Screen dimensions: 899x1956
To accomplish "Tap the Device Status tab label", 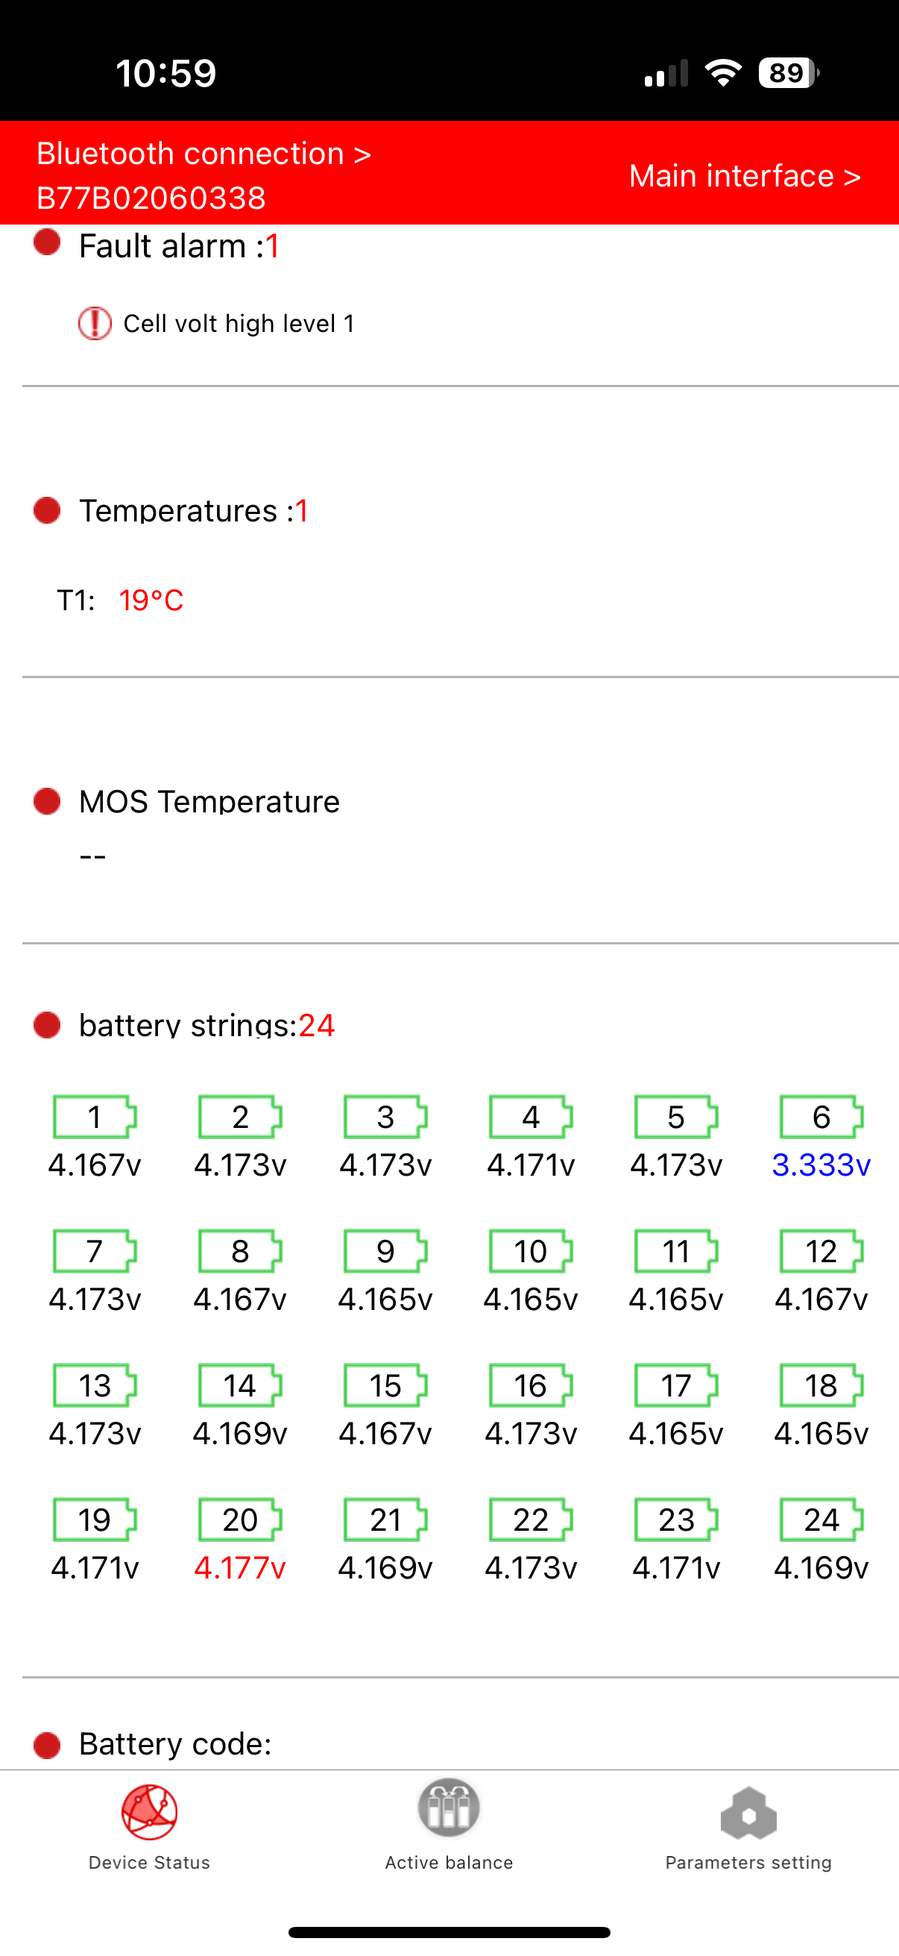I will pos(149,1863).
